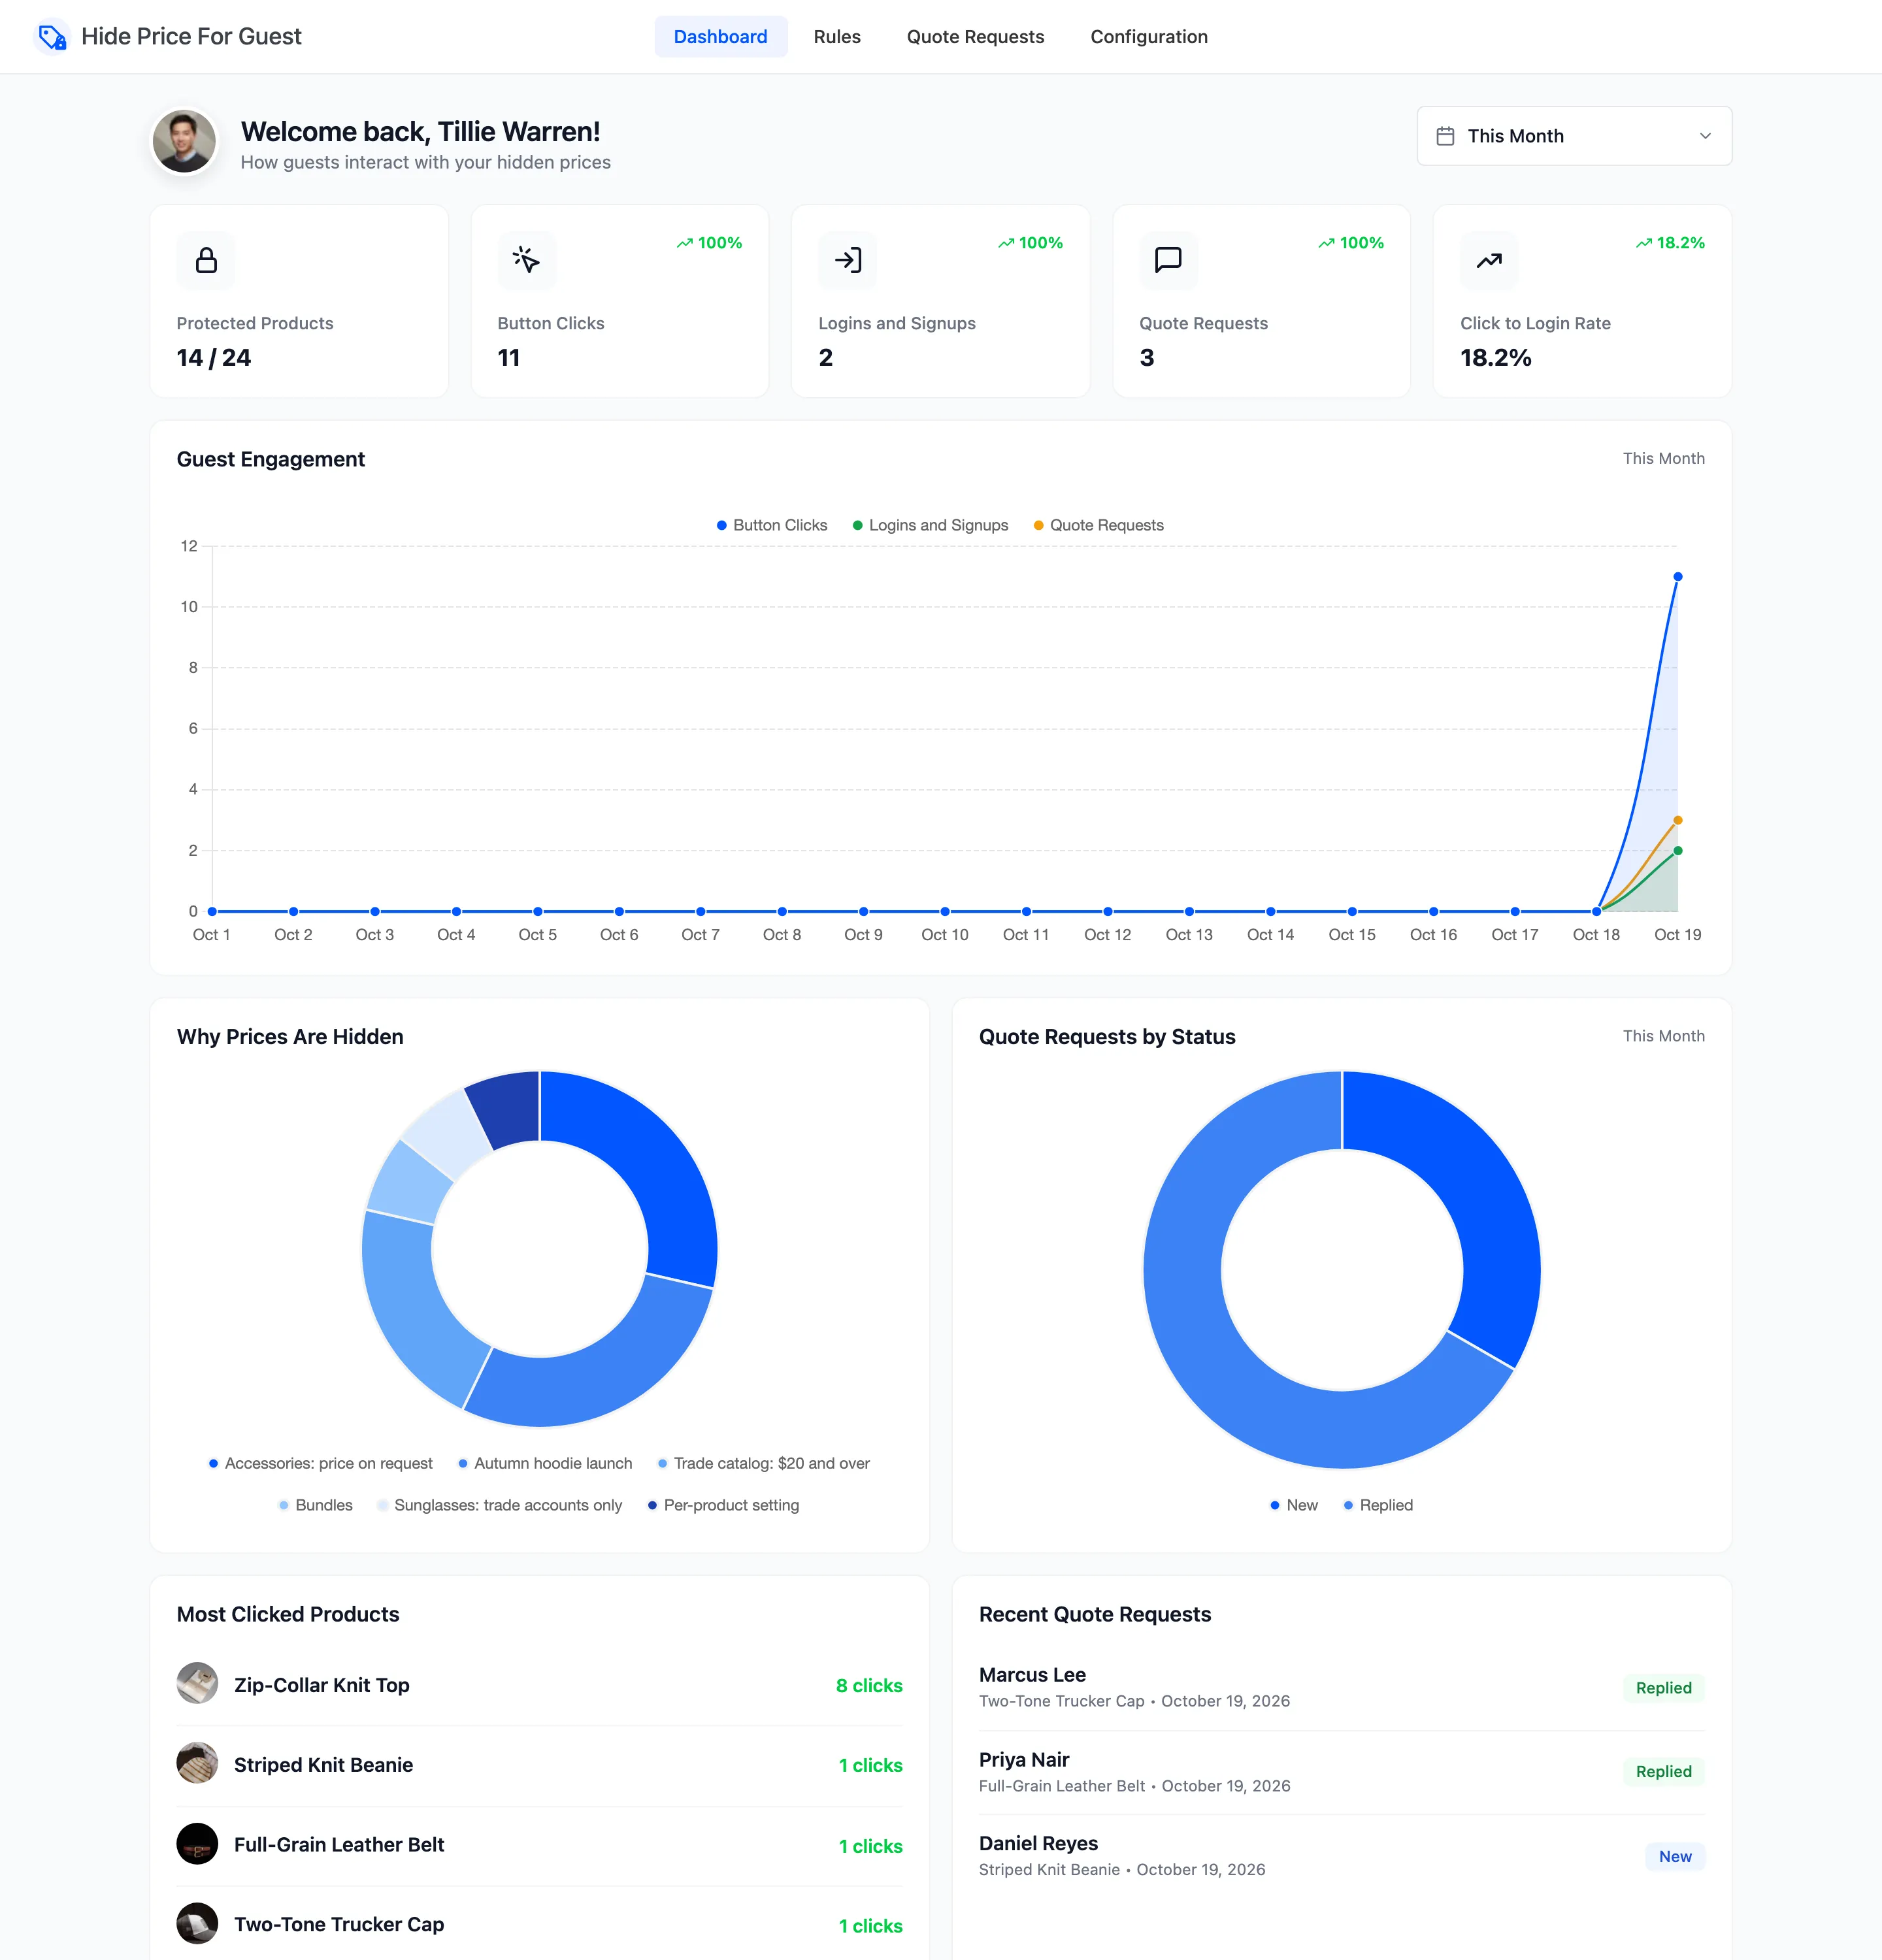
Task: Toggle Bundles legend item
Action: (315, 1505)
